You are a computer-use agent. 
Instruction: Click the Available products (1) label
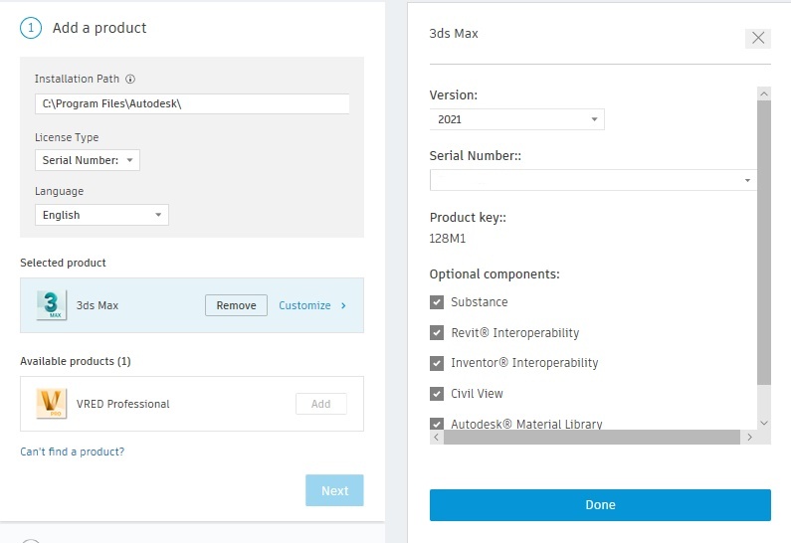click(x=76, y=361)
